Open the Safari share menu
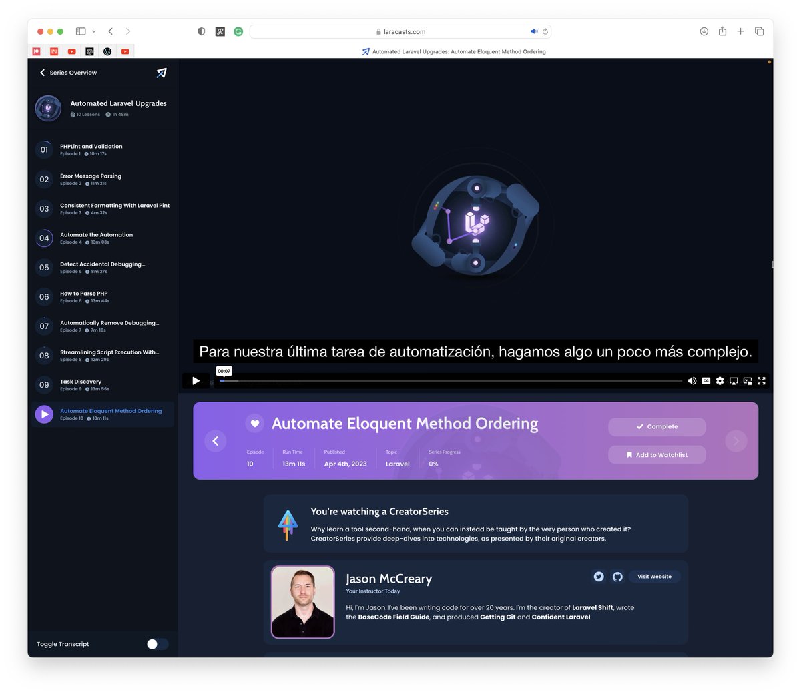This screenshot has height=694, width=801. click(722, 31)
